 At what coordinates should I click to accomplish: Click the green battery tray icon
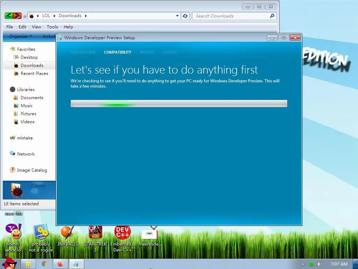pyautogui.click(x=311, y=264)
